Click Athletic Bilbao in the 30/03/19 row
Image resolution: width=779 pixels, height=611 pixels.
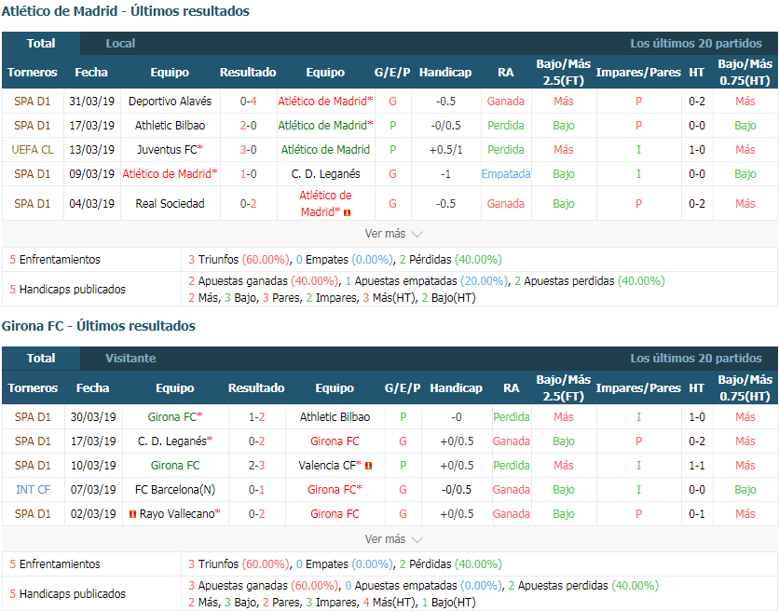(335, 417)
